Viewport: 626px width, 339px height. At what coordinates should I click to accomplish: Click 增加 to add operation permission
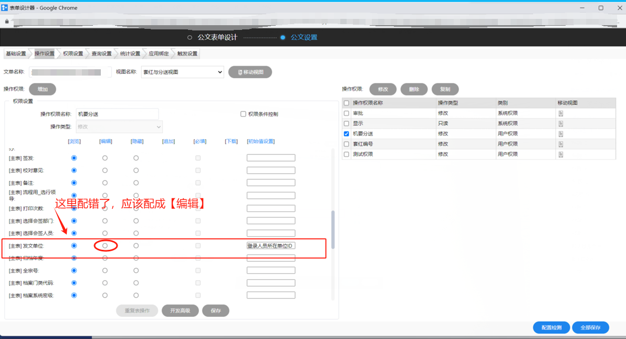[43, 89]
